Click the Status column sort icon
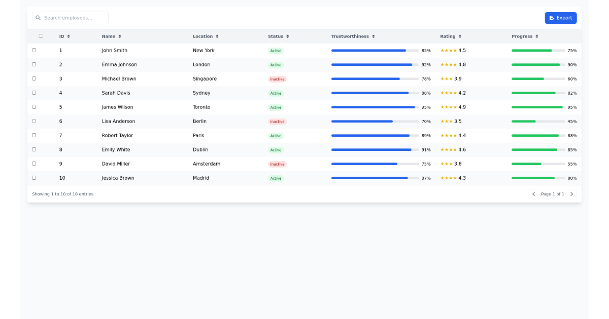Viewport: 609px width, 319px height. click(287, 36)
